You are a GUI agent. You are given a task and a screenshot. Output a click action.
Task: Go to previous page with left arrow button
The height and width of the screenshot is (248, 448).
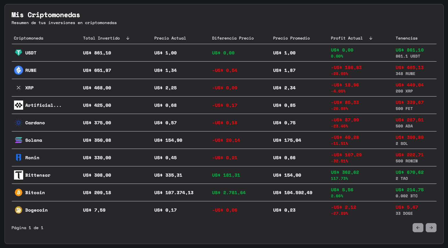tap(418, 228)
